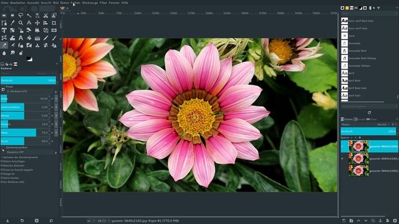Open the Bearbeiten menu

point(18,2)
